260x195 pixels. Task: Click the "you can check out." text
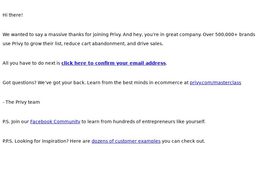tap(183, 141)
